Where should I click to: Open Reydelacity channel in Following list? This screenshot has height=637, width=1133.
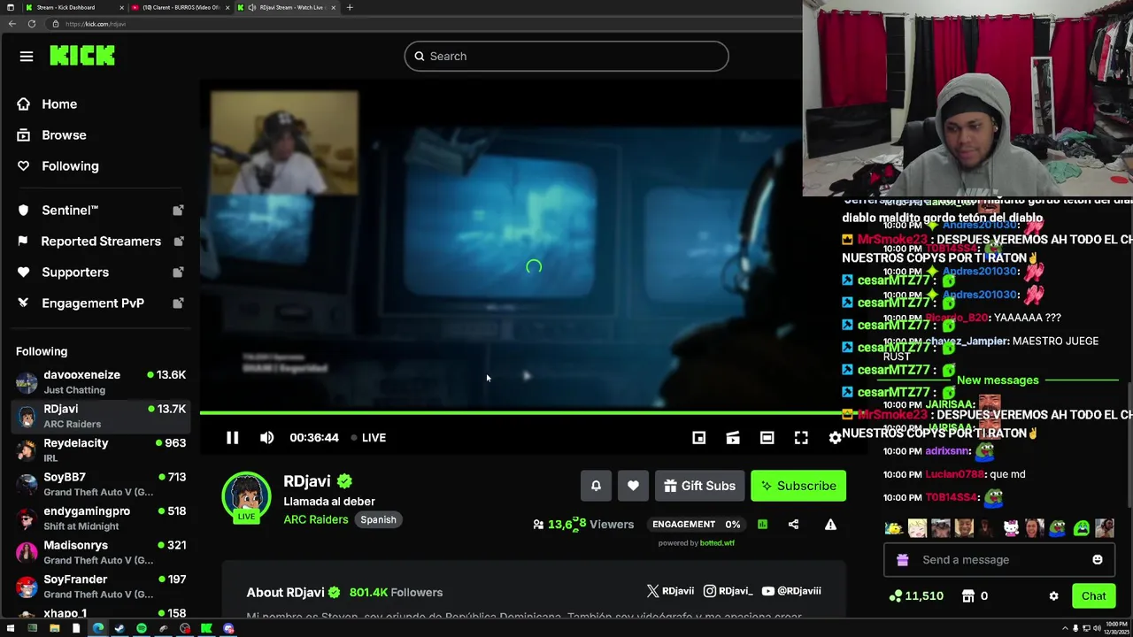pos(99,450)
